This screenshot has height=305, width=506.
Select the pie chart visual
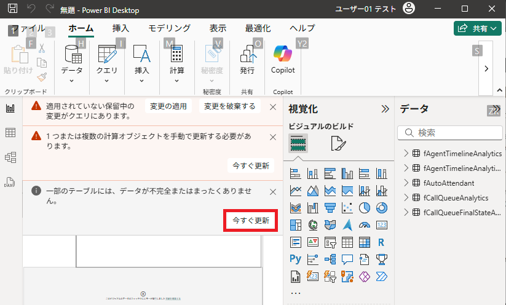(365, 208)
